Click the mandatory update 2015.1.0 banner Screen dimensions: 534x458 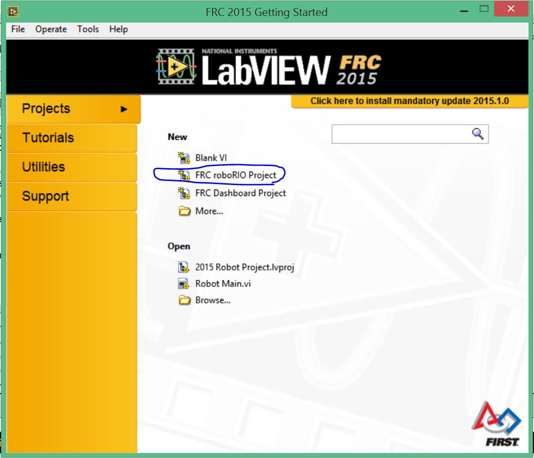409,101
